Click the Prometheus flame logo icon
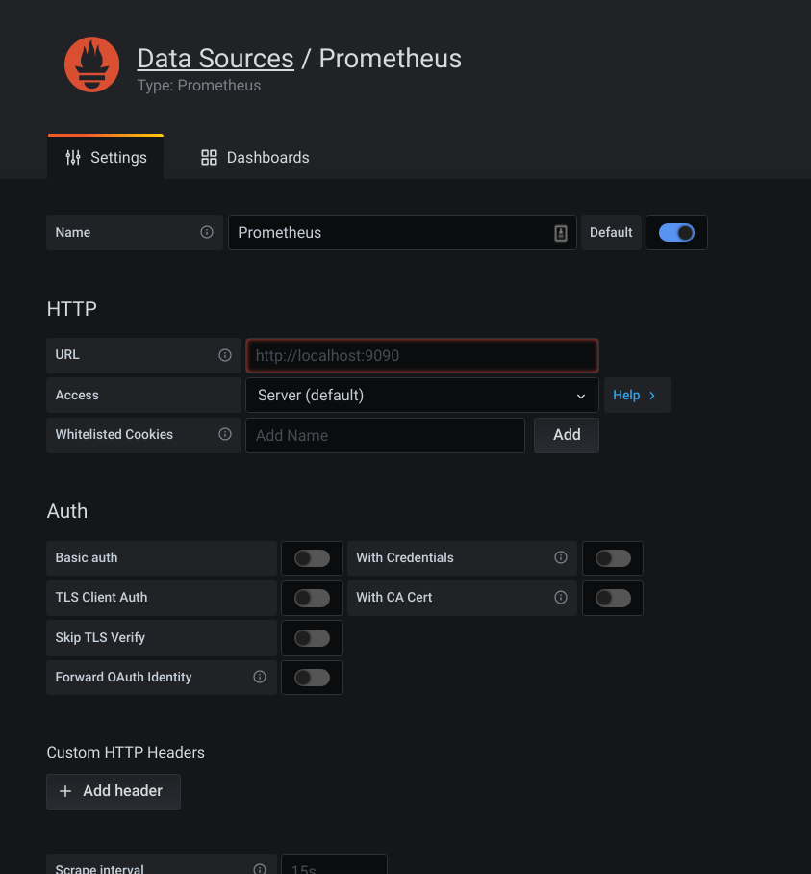 click(x=92, y=65)
